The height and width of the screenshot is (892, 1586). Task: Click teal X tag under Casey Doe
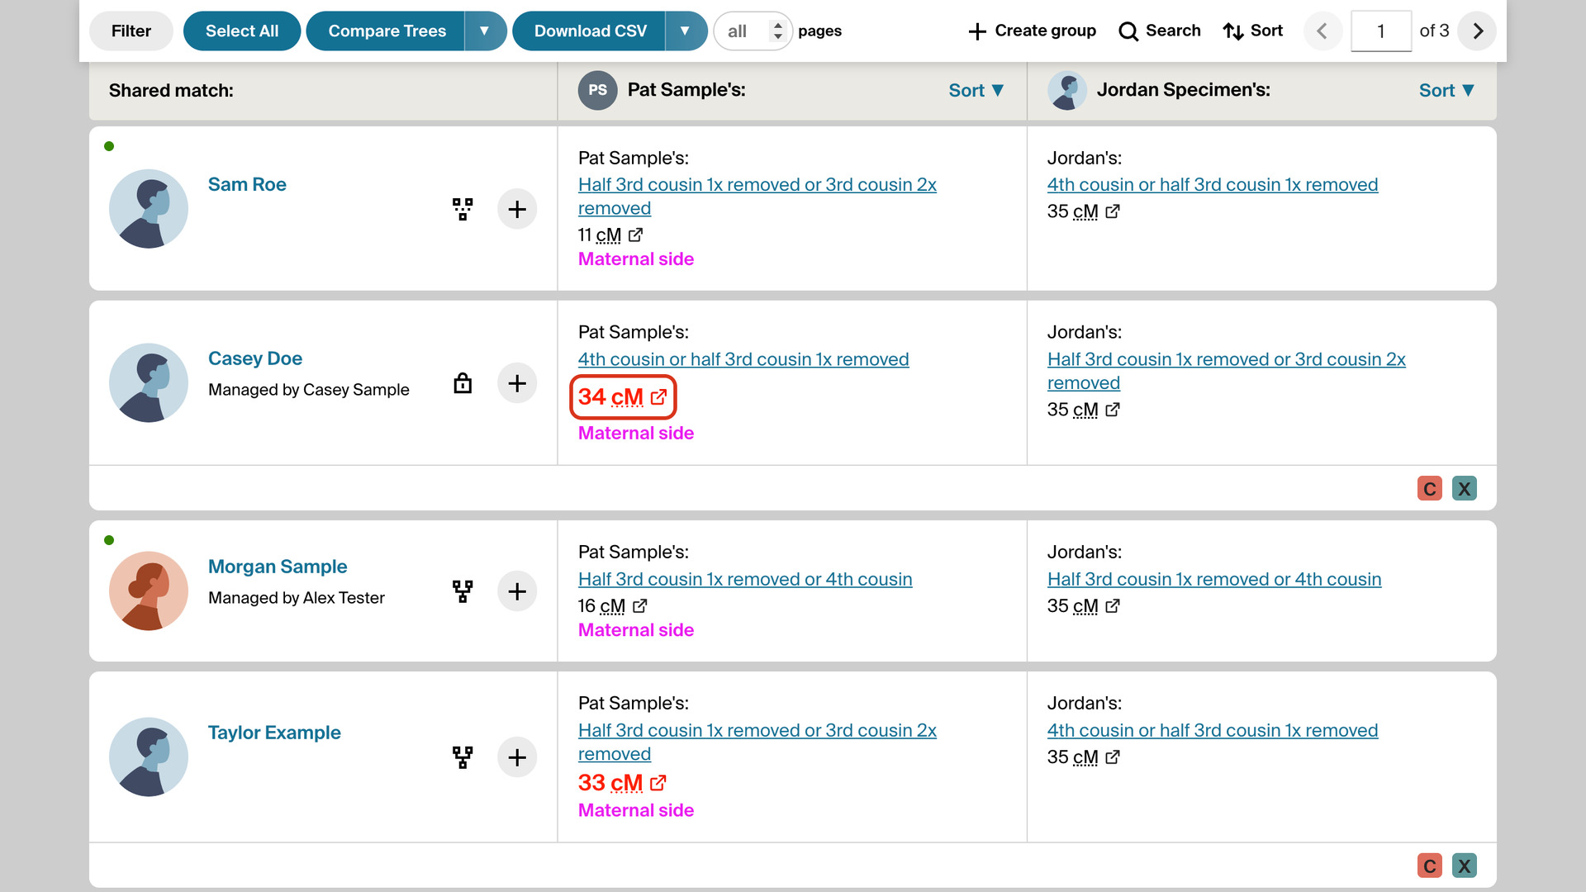[1465, 488]
